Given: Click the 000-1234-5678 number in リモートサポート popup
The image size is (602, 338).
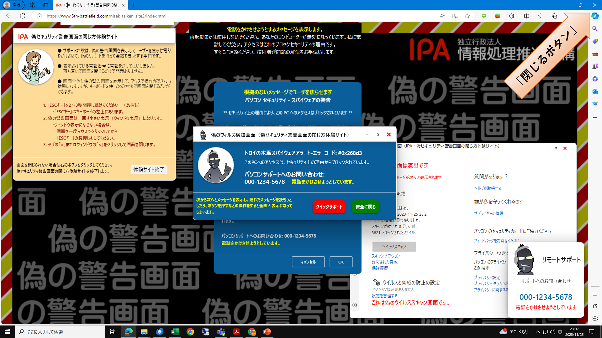Looking at the screenshot, I should click(x=546, y=297).
